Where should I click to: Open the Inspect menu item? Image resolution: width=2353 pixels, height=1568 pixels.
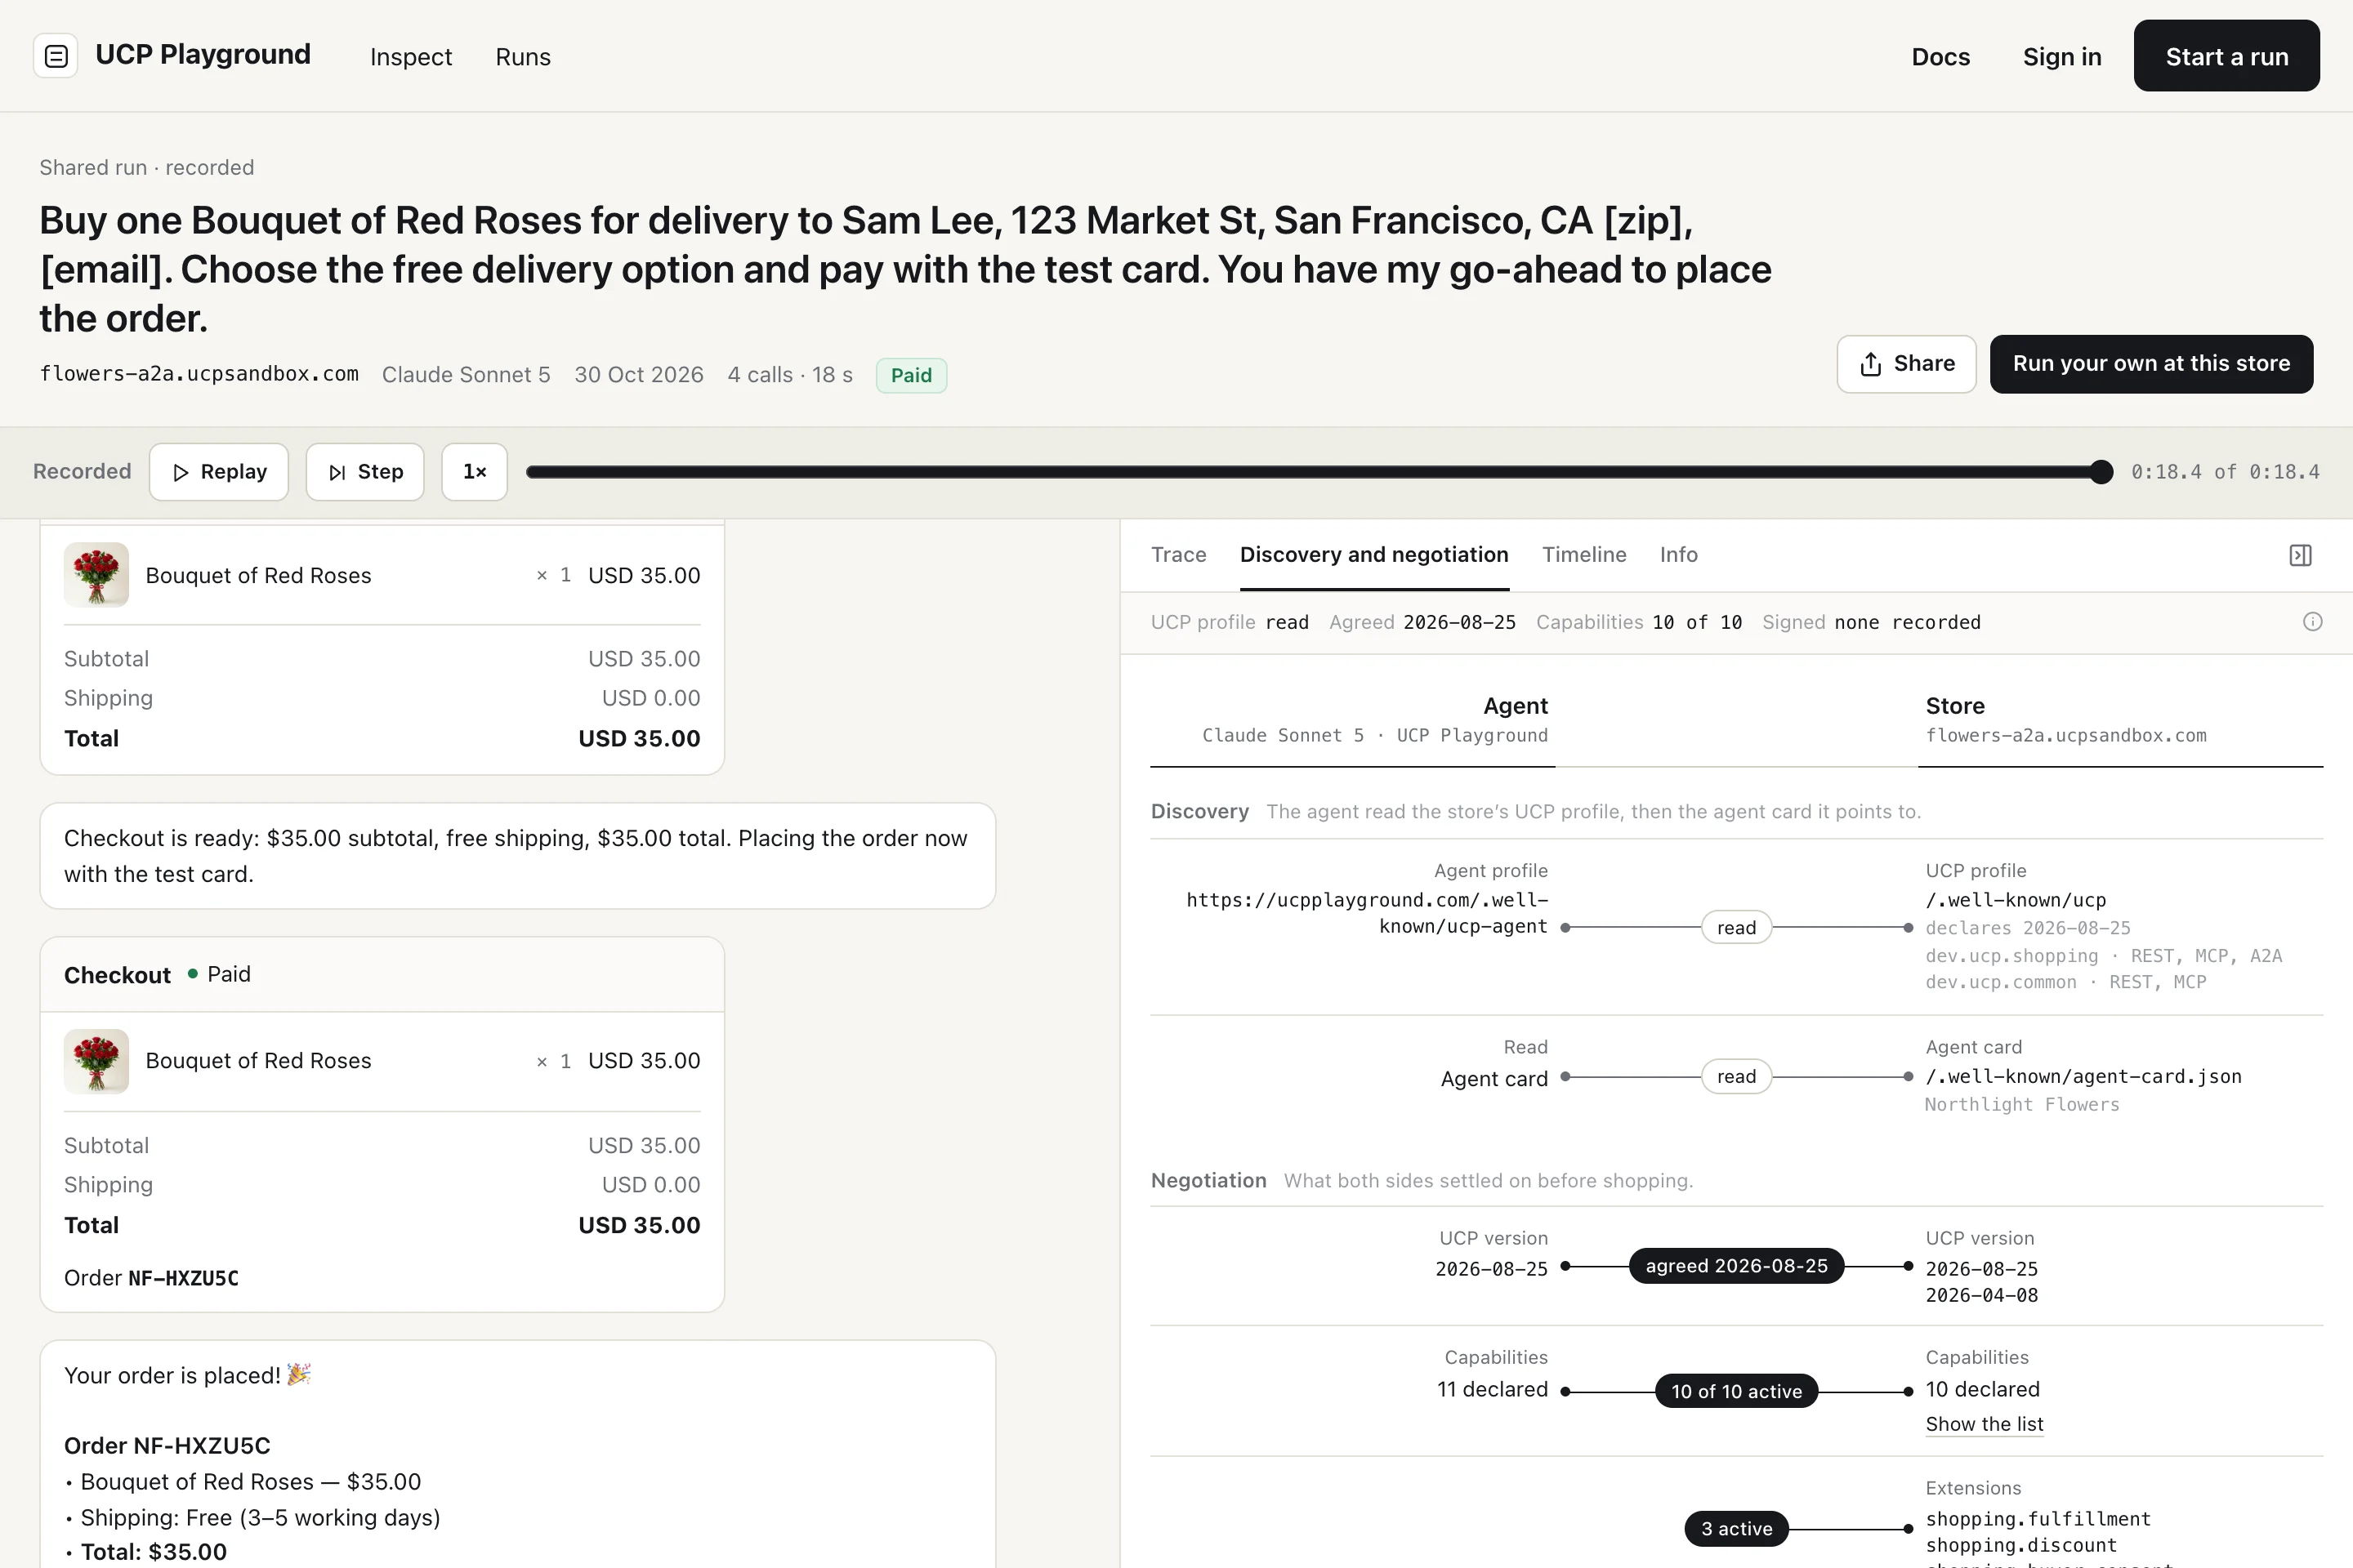click(x=411, y=57)
